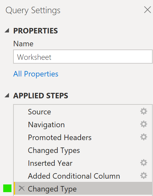Select the Inserted Year step
The image size is (153, 196).
[83, 163]
